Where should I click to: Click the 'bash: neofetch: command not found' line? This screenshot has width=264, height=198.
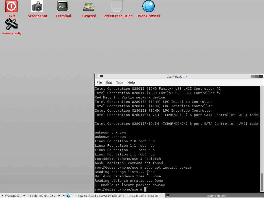(x=129, y=163)
